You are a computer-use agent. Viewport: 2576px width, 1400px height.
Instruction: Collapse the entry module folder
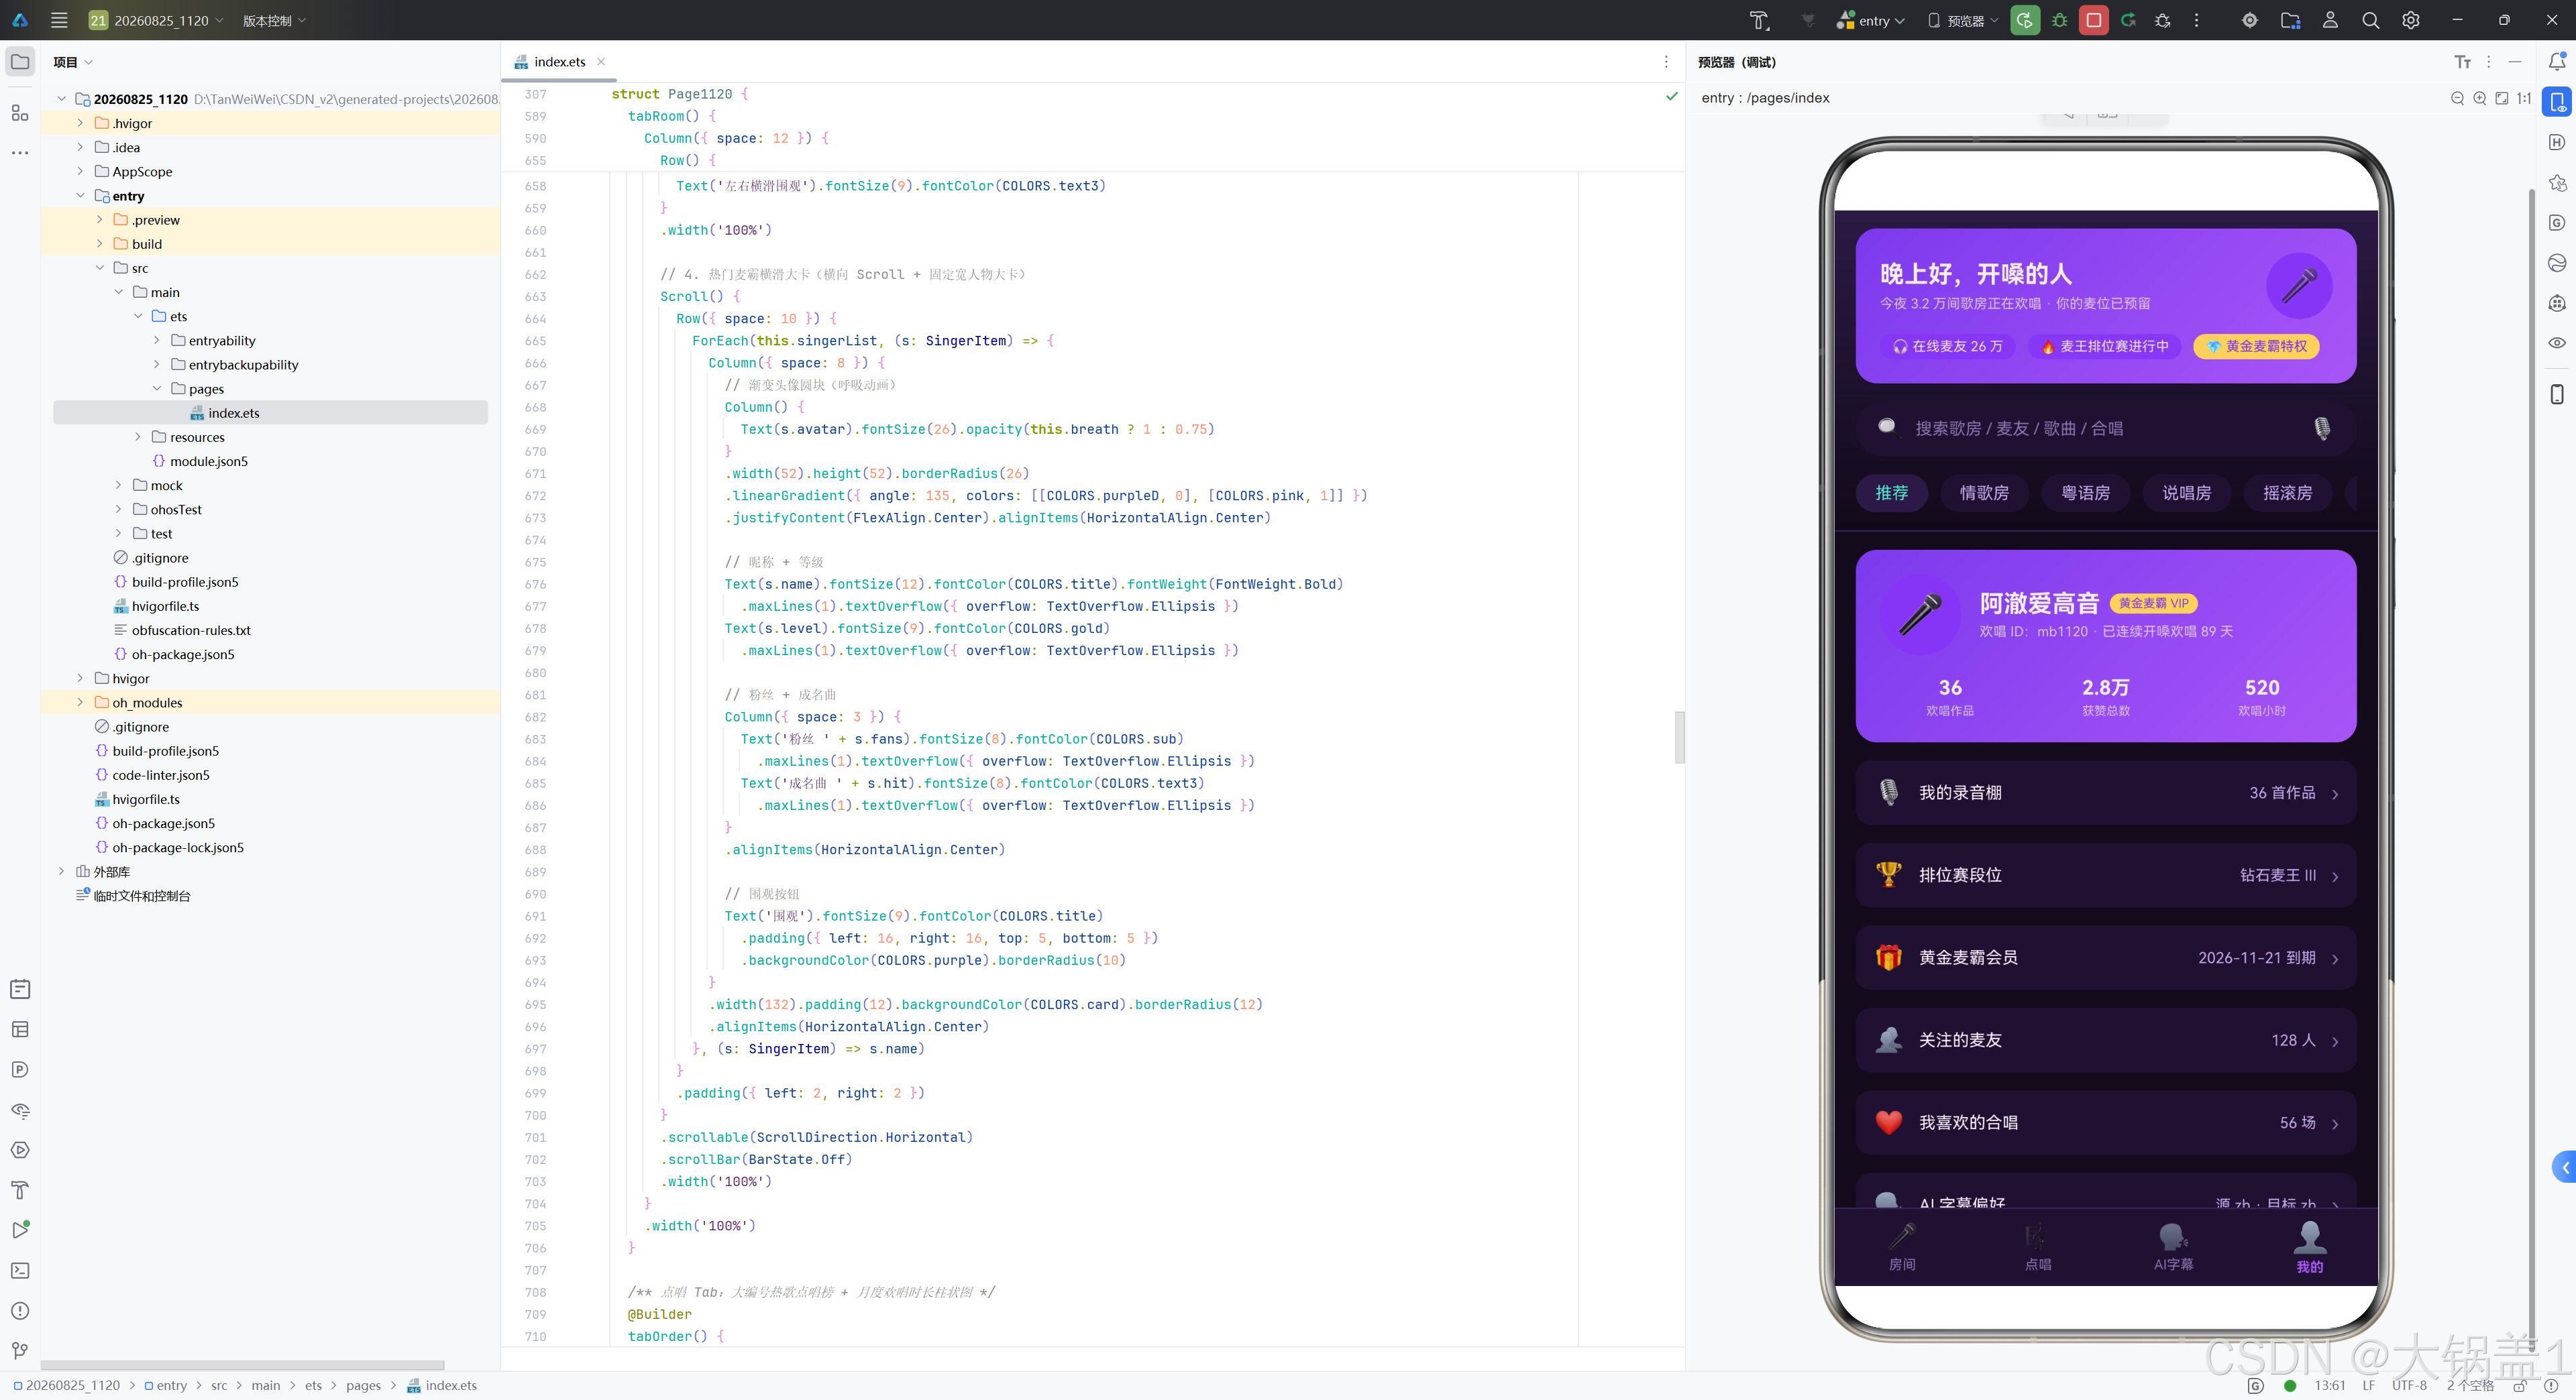(80, 196)
